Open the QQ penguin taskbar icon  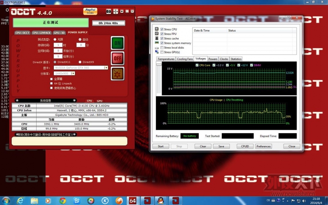(161, 201)
